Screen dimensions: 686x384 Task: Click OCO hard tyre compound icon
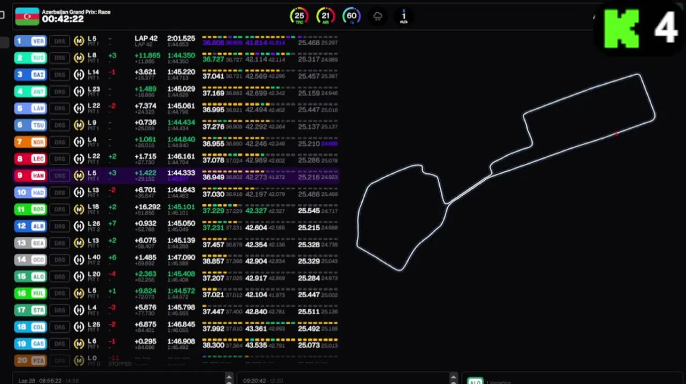[x=79, y=260]
